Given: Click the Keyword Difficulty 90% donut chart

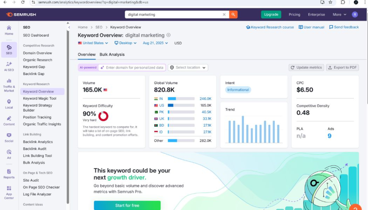Looking at the screenshot, I should [x=103, y=116].
